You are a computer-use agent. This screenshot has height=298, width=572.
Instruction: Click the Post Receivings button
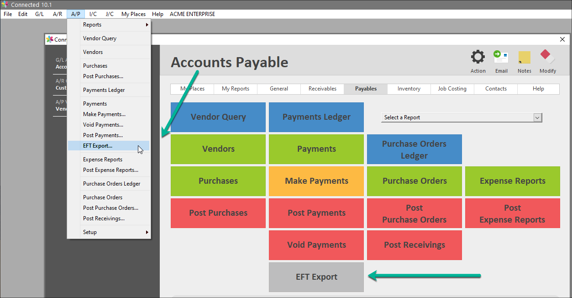point(414,245)
